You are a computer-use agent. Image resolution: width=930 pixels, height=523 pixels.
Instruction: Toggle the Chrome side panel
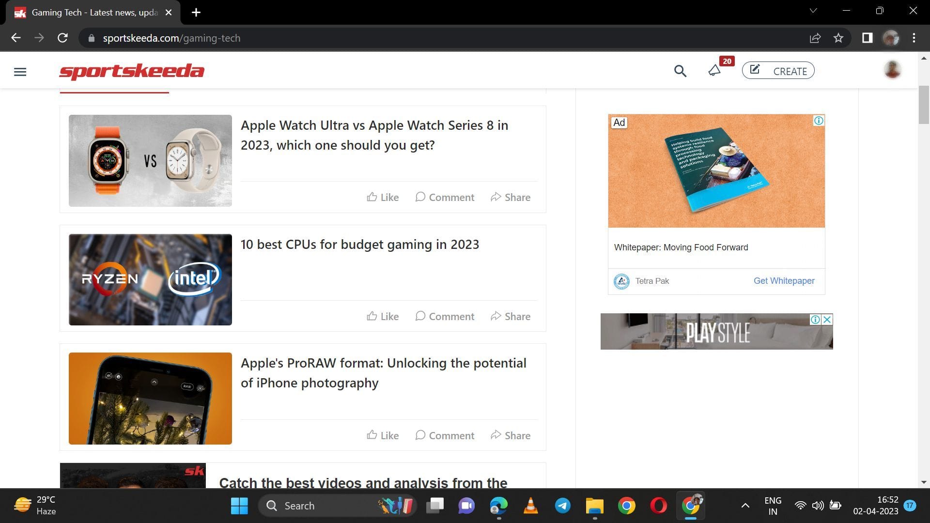(867, 38)
